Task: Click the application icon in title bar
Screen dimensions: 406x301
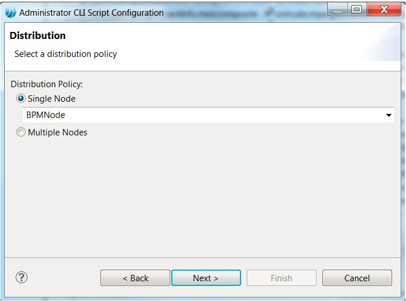Action: coord(10,12)
